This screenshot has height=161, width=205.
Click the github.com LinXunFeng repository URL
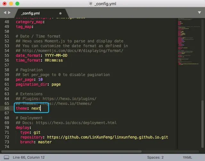coord(108,137)
